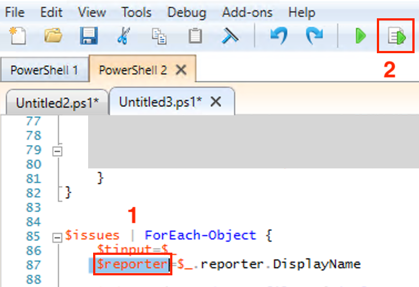Viewport: 419px width, 287px height.
Task: Click the New script icon
Action: click(19, 37)
